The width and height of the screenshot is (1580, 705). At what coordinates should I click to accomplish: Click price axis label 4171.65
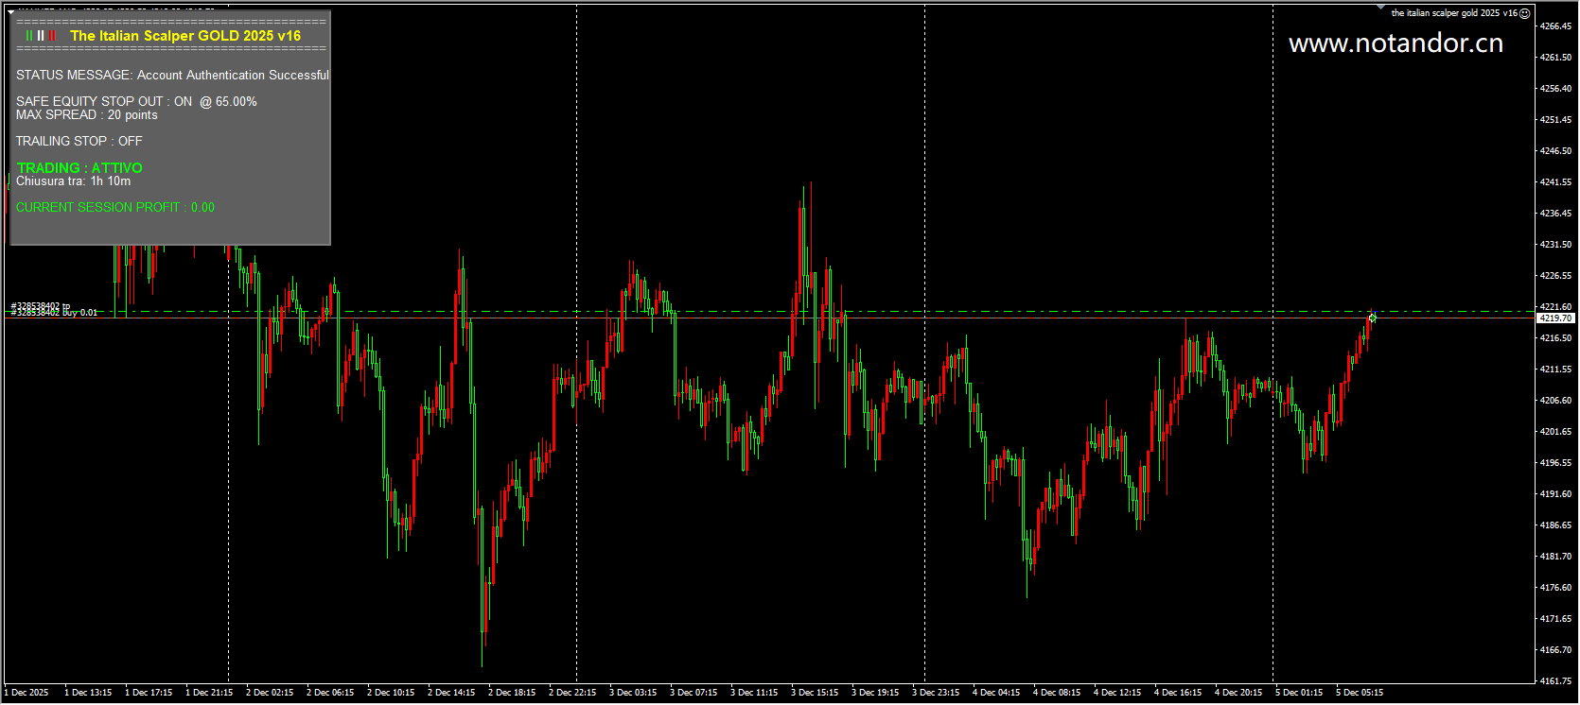point(1555,619)
